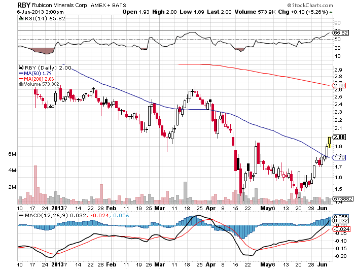Click the Mar label on price panel axis
355x269 pixels.
159,208
